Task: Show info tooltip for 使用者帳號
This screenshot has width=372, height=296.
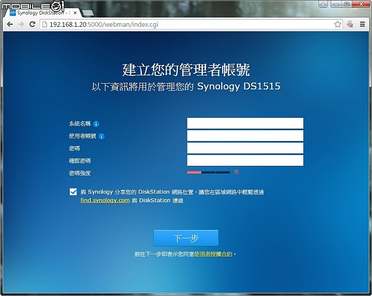Action: click(102, 136)
